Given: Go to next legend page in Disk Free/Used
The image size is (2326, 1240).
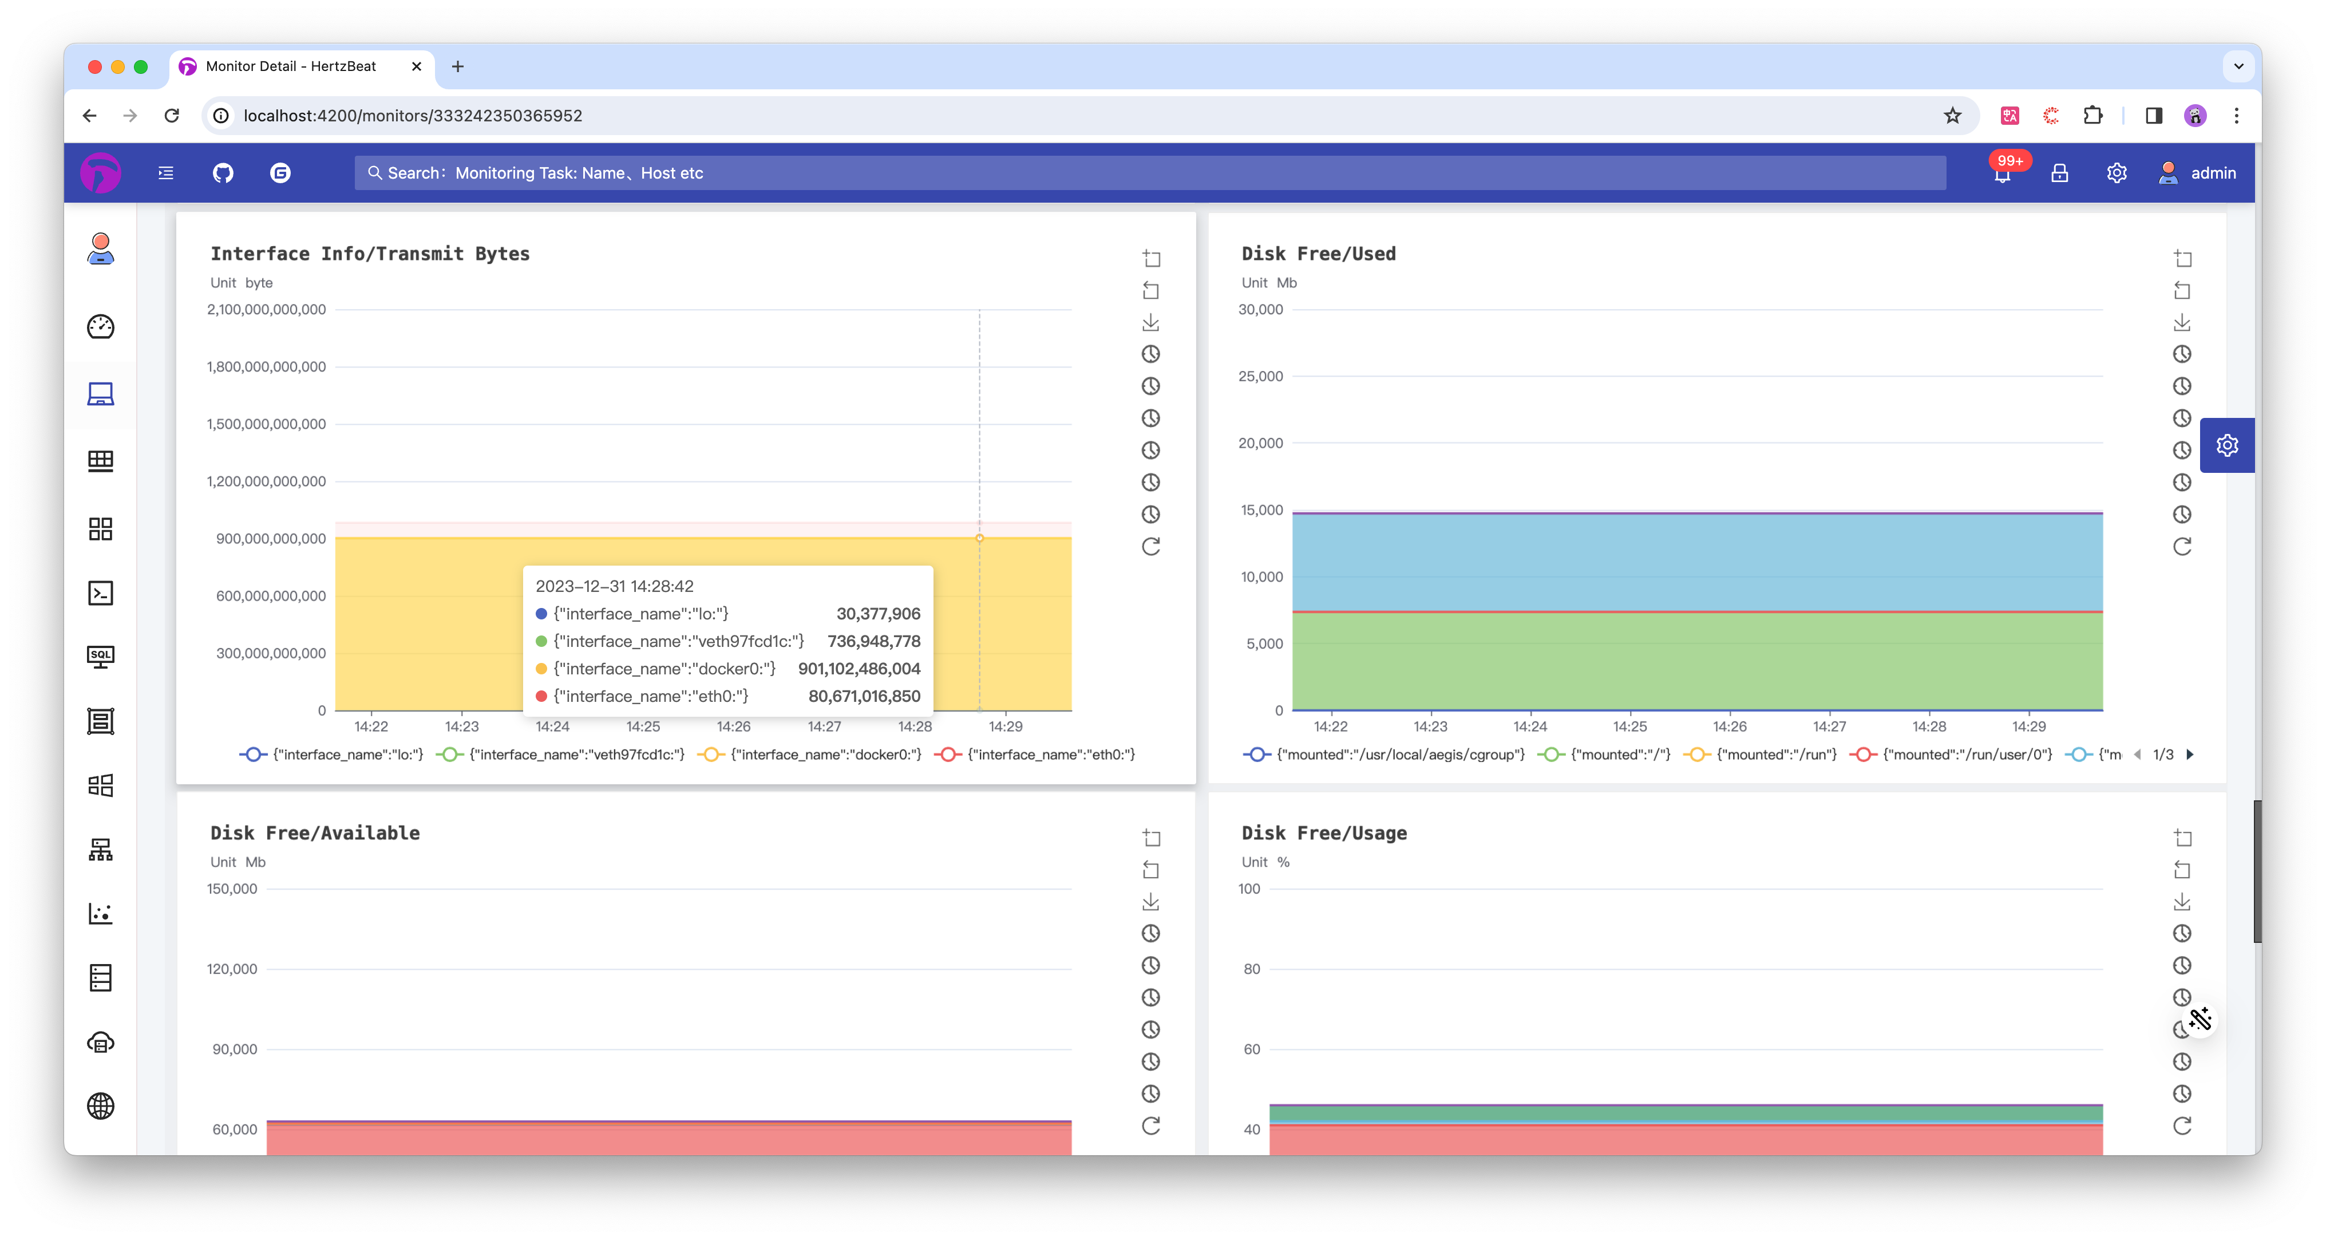Looking at the screenshot, I should [2190, 754].
